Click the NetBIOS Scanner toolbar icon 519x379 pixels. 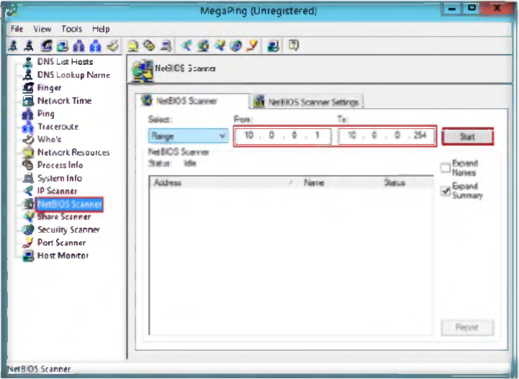203,45
